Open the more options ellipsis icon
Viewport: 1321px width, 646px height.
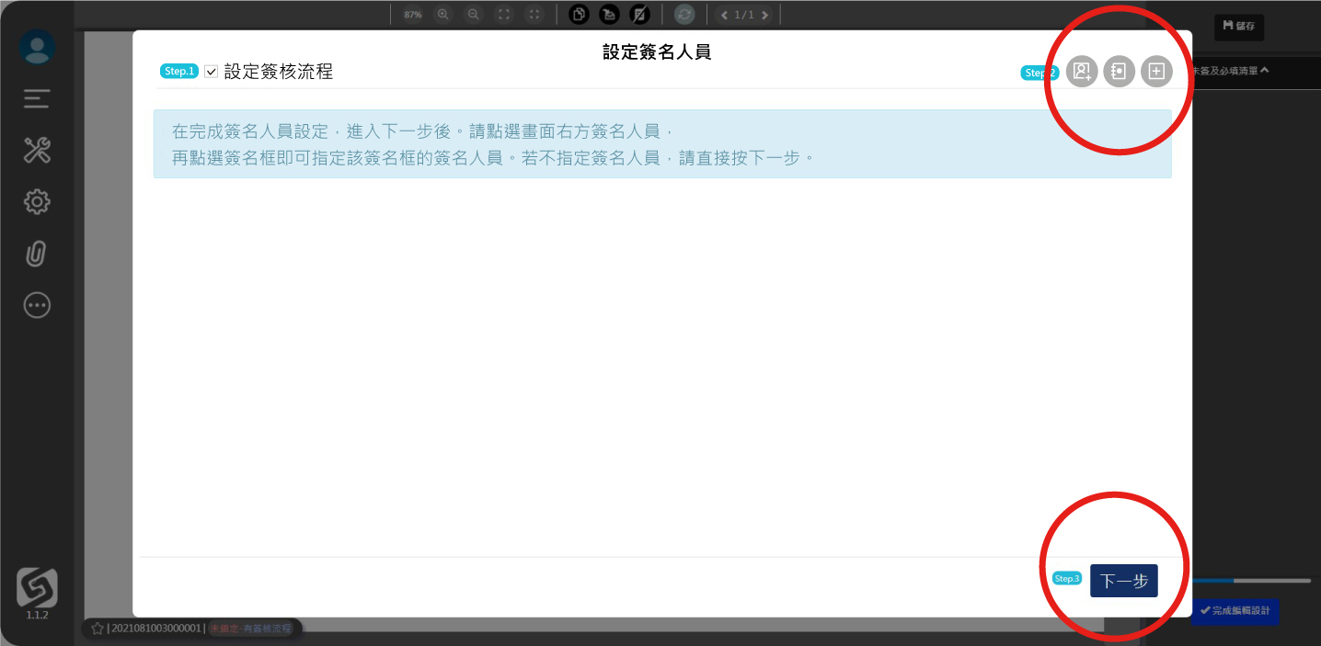[x=37, y=306]
